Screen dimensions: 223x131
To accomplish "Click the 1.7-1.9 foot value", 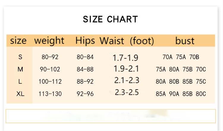I will (125, 58).
